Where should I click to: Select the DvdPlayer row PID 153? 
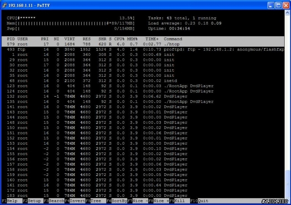click(x=143, y=143)
